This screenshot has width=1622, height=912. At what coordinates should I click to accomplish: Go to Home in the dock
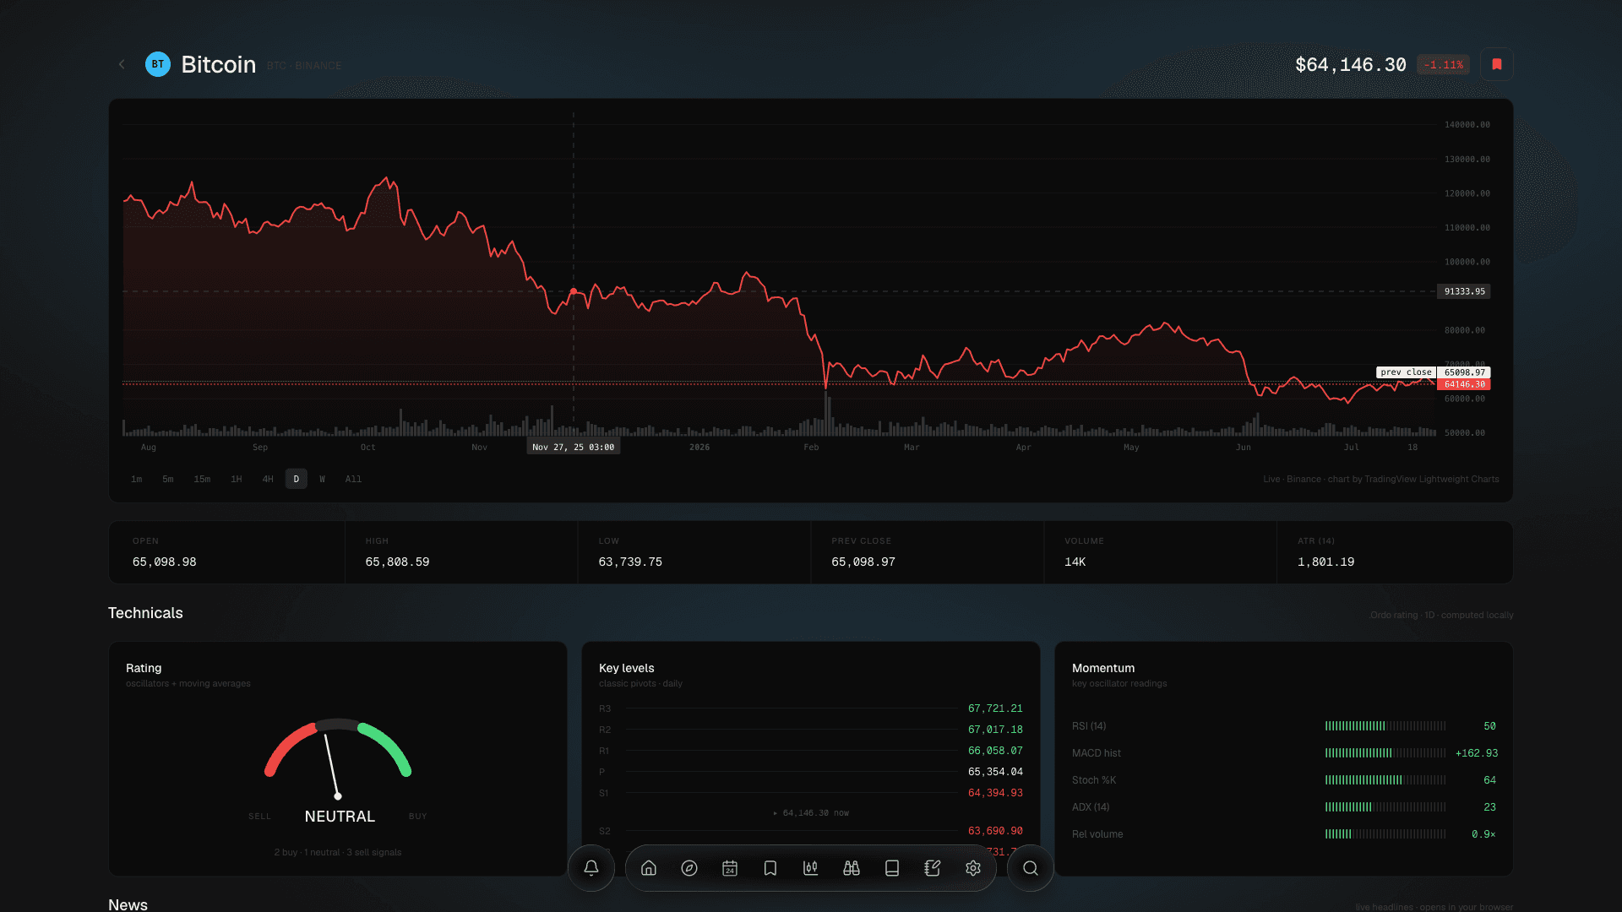click(x=649, y=868)
